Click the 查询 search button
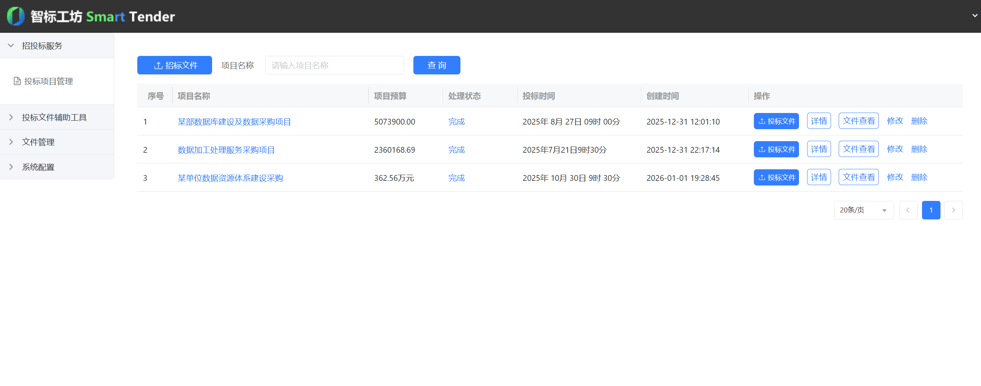This screenshot has width=981, height=386. (x=437, y=65)
